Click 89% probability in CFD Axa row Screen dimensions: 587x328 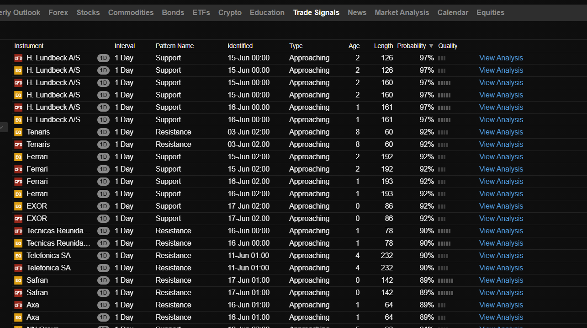[427, 305]
